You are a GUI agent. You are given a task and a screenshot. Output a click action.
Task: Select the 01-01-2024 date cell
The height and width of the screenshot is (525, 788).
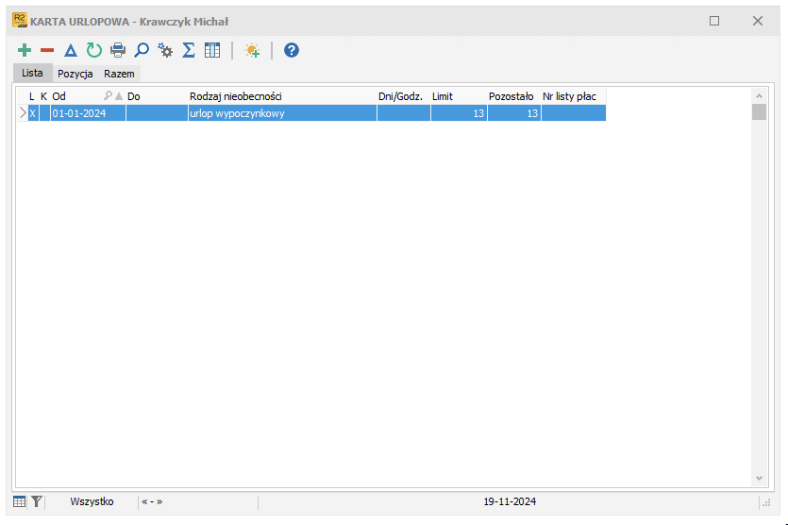pos(88,113)
